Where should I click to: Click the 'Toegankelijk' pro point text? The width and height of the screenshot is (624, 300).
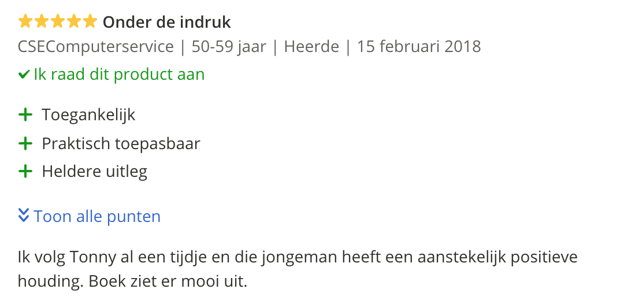click(88, 114)
